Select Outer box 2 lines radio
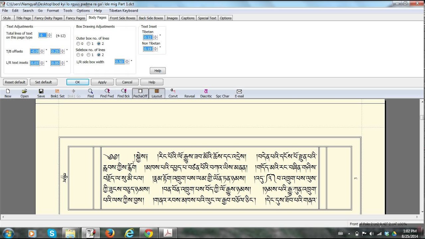The width and height of the screenshot is (425, 239). tap(99, 43)
